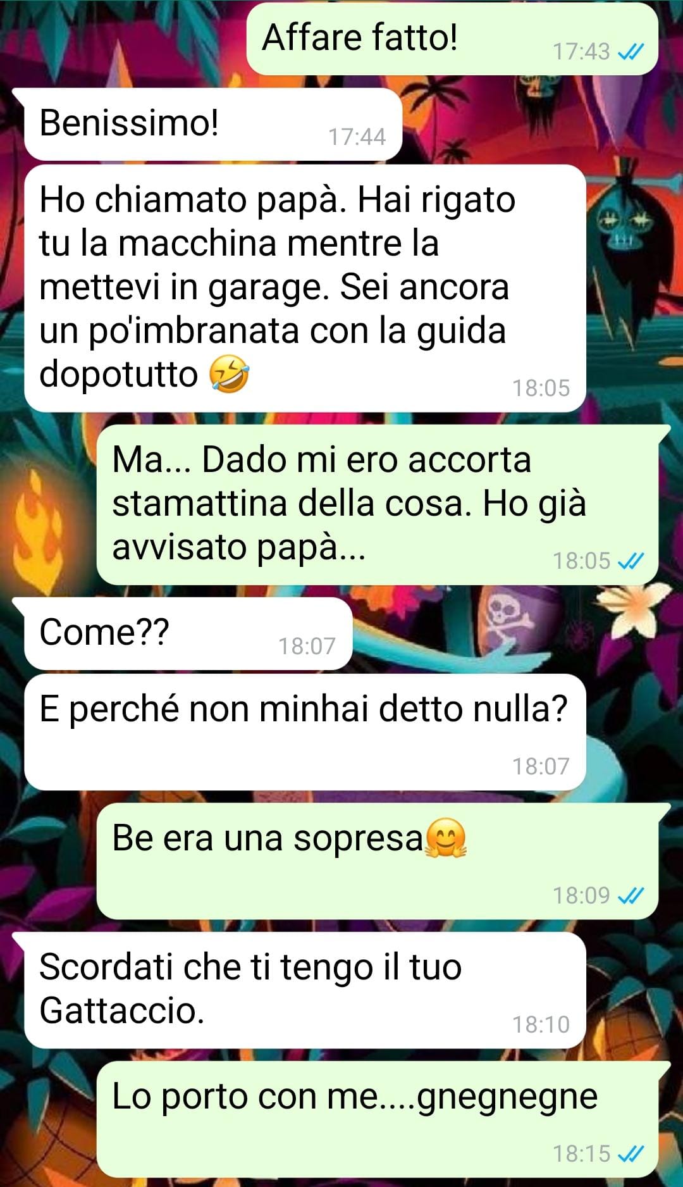Click the blue read checkmarks at 17:43
Screen dimensions: 683x1187
click(631, 51)
